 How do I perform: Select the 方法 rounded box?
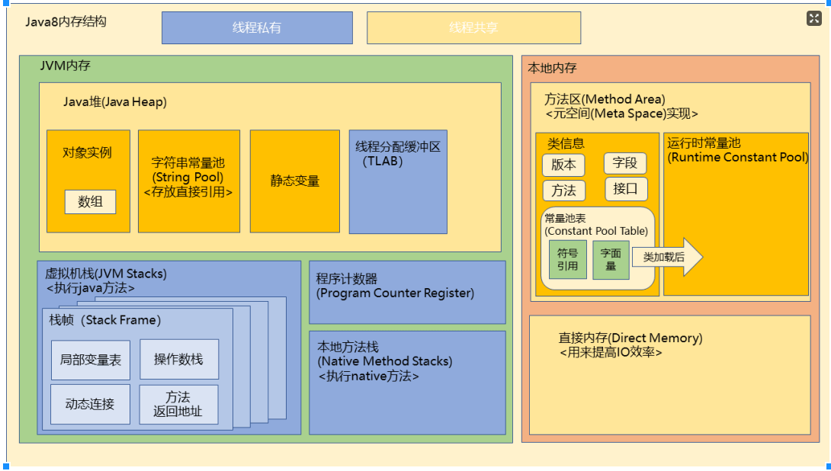(x=564, y=191)
